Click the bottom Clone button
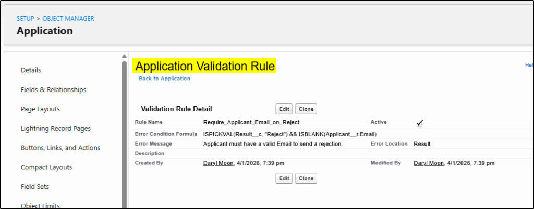 pyautogui.click(x=306, y=178)
